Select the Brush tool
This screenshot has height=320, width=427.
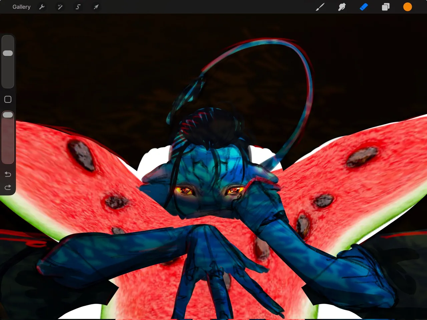click(320, 7)
